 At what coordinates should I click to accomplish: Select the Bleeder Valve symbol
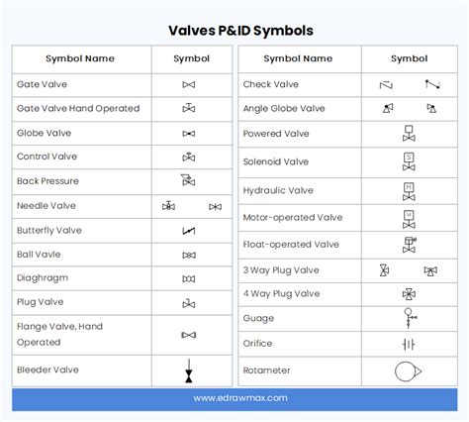pos(189,370)
